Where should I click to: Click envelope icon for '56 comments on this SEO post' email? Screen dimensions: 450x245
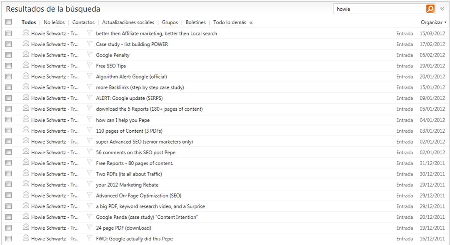point(26,151)
